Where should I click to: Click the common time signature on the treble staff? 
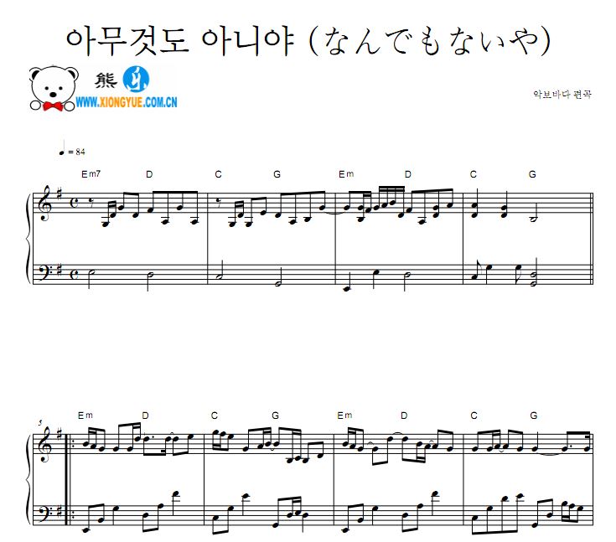[x=74, y=204]
